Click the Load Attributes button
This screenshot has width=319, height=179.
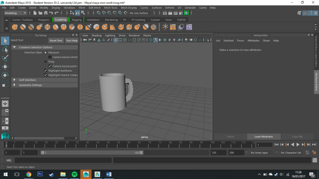click(x=264, y=137)
